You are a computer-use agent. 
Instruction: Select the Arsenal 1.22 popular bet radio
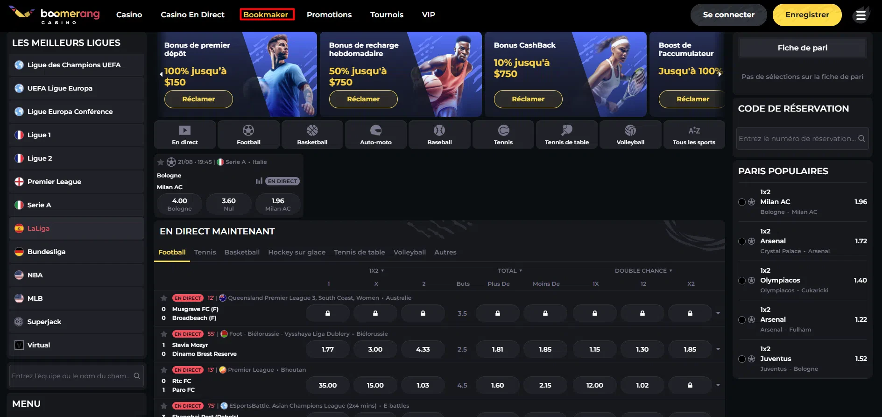tap(742, 320)
